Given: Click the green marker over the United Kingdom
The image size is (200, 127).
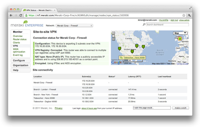Looking at the screenshot, I should coord(180,39).
